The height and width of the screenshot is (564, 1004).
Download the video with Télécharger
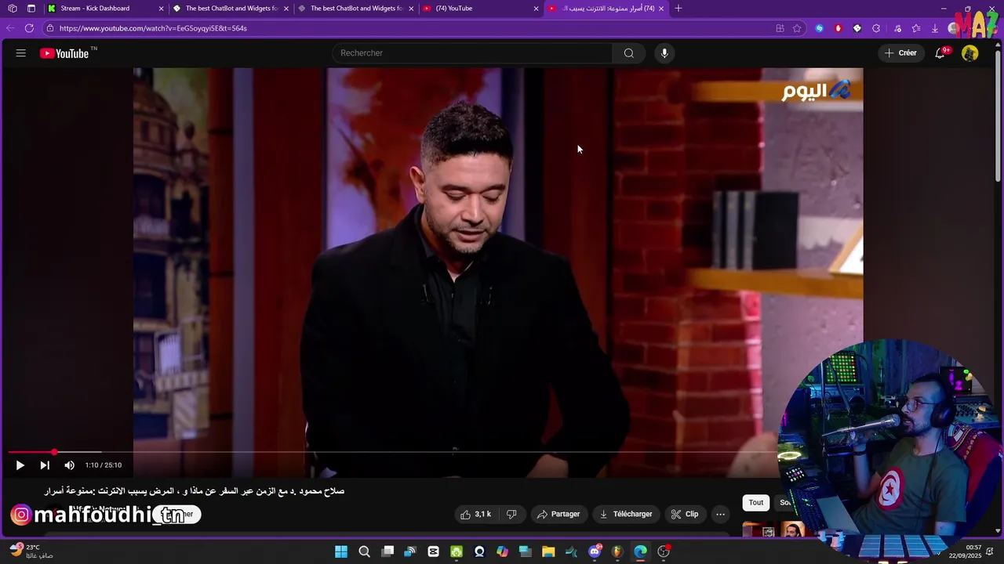(626, 514)
